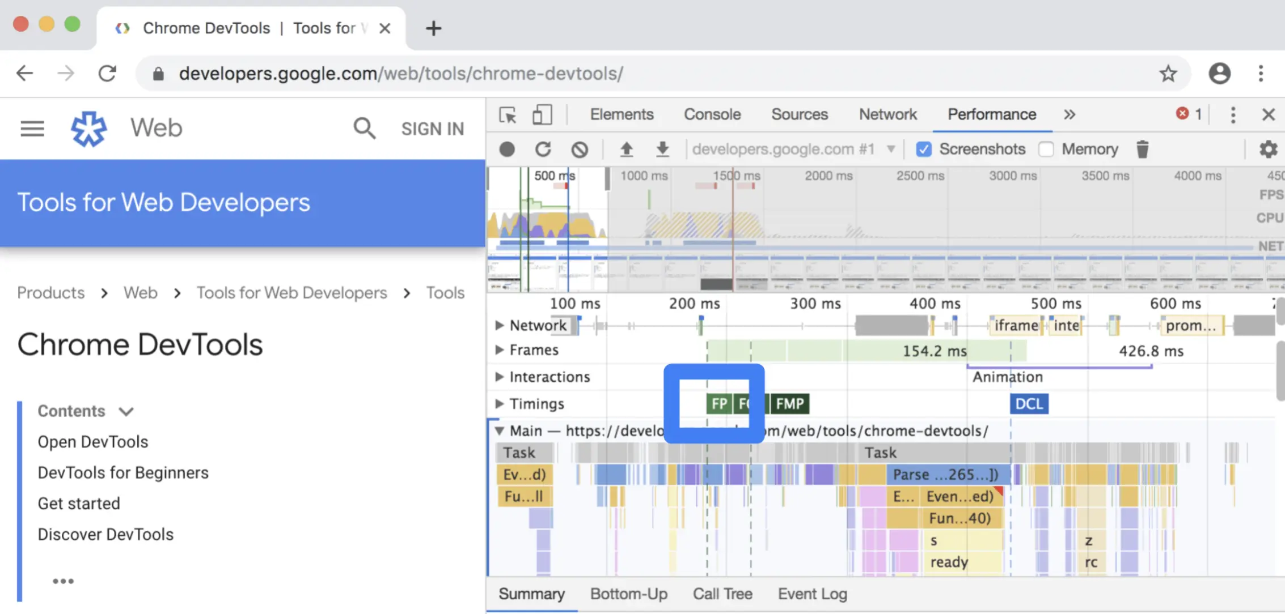1285x614 pixels.
Task: Click the SIGN IN button
Action: pyautogui.click(x=432, y=129)
